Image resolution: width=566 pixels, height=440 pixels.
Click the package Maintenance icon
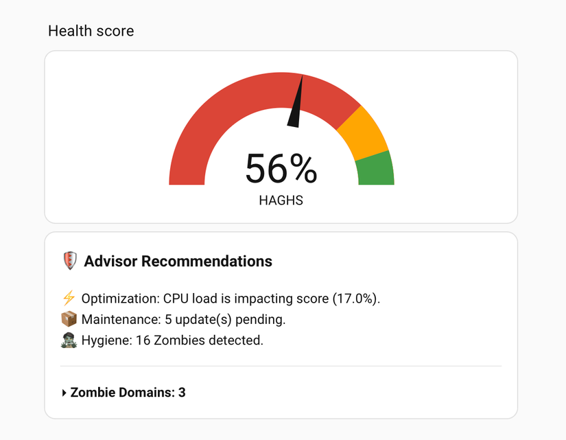click(69, 317)
